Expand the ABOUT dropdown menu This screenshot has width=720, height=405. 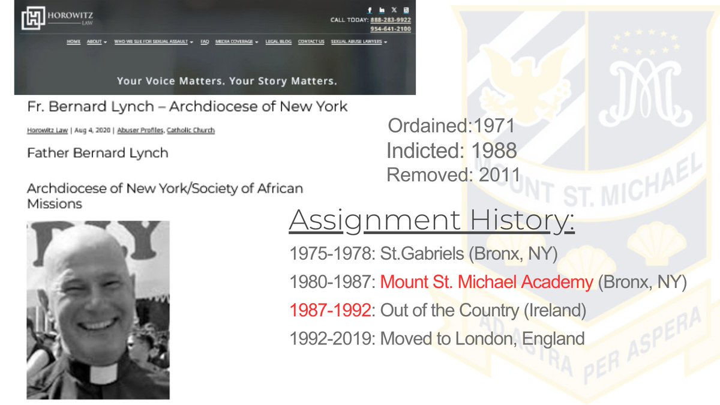point(97,42)
